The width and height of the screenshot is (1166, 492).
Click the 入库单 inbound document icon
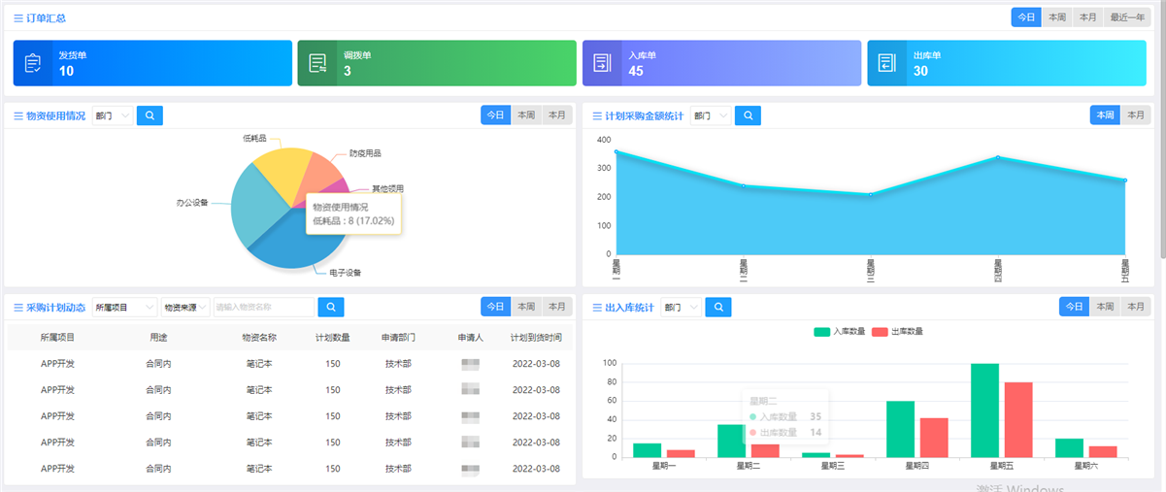click(602, 63)
